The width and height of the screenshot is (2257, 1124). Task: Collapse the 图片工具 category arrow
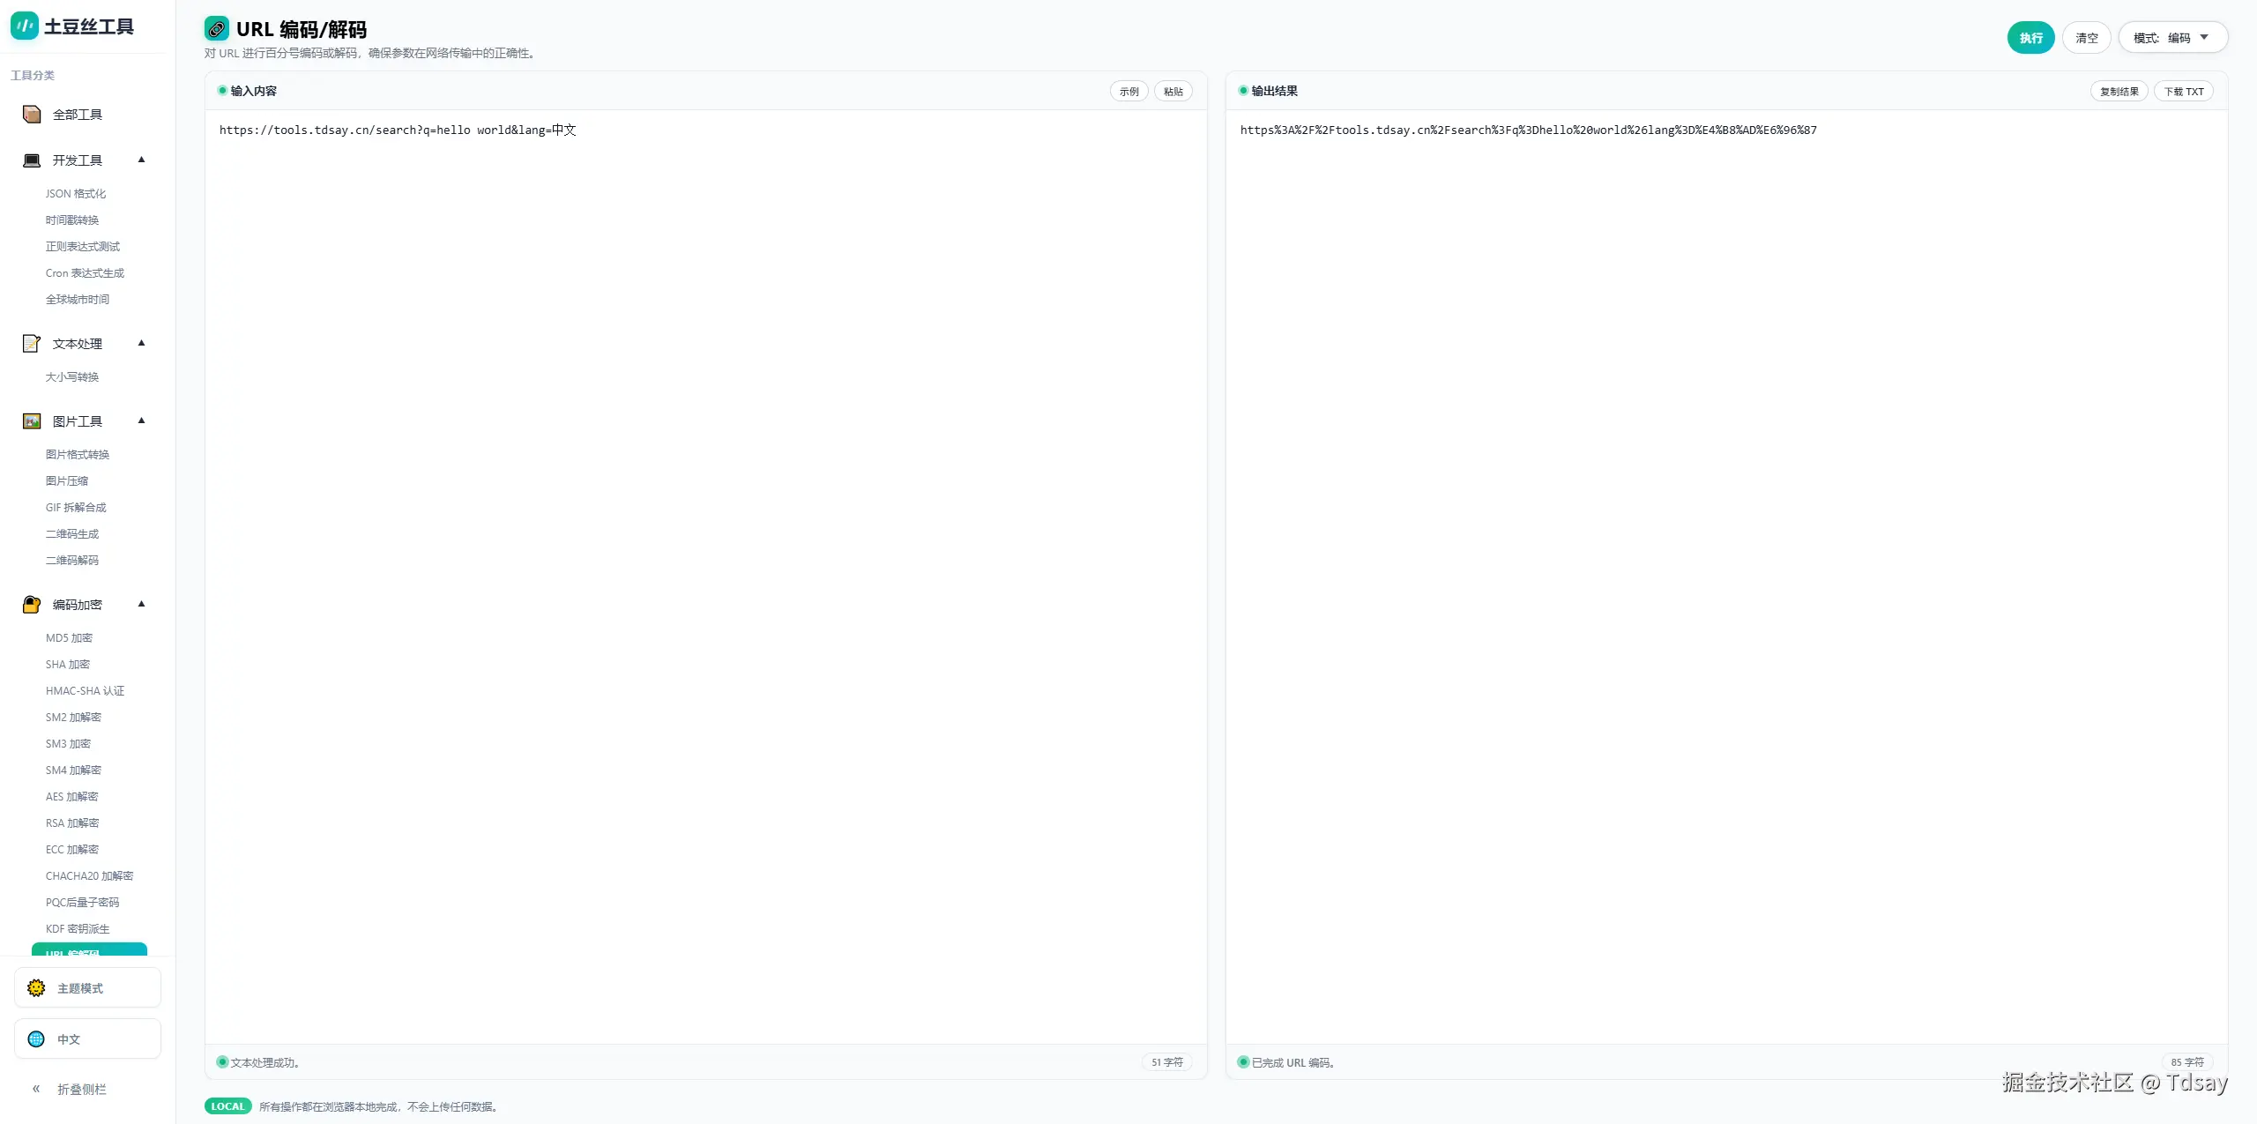pos(141,421)
